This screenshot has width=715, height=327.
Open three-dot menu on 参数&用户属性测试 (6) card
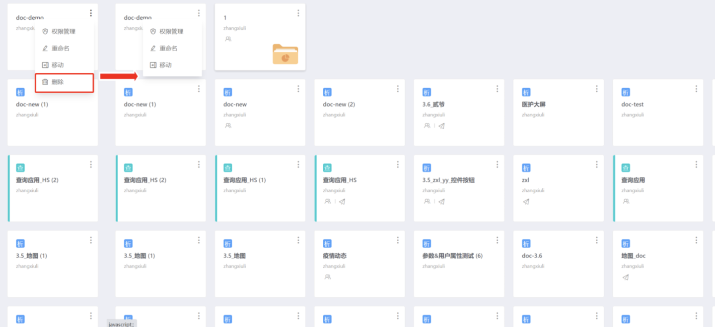coord(497,240)
